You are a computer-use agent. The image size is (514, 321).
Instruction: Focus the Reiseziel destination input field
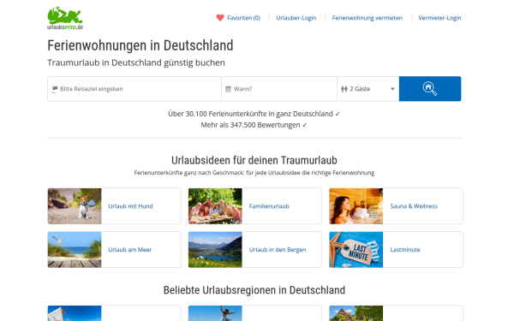click(x=134, y=89)
